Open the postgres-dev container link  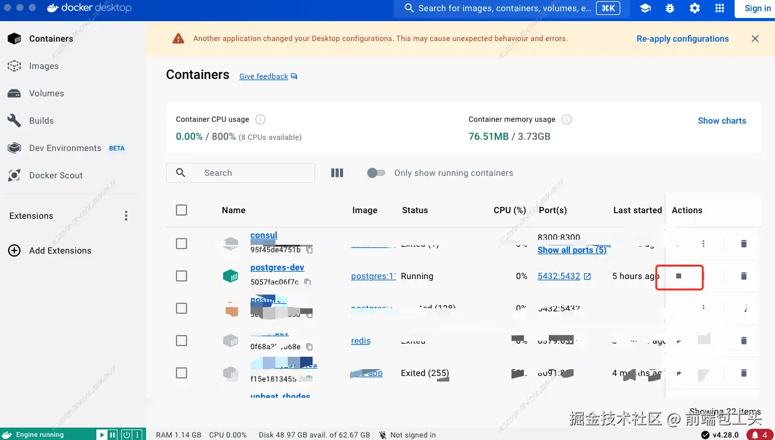tap(277, 267)
